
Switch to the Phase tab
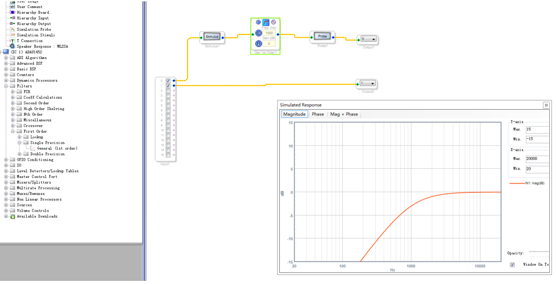click(x=318, y=114)
